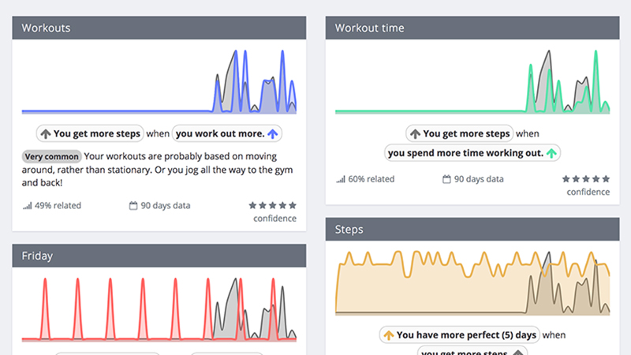Viewport: 631px width, 355px height.
Task: Click the Workouts blue trend chart
Action: coord(159,82)
